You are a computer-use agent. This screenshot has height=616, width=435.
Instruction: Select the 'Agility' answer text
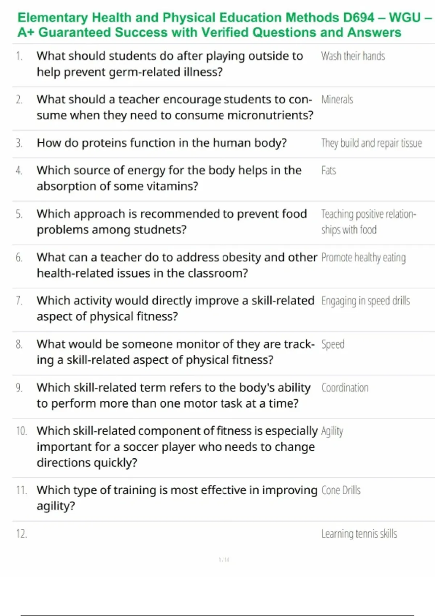[x=332, y=431]
